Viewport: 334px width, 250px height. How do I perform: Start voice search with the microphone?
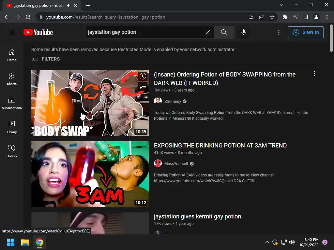[x=244, y=32]
